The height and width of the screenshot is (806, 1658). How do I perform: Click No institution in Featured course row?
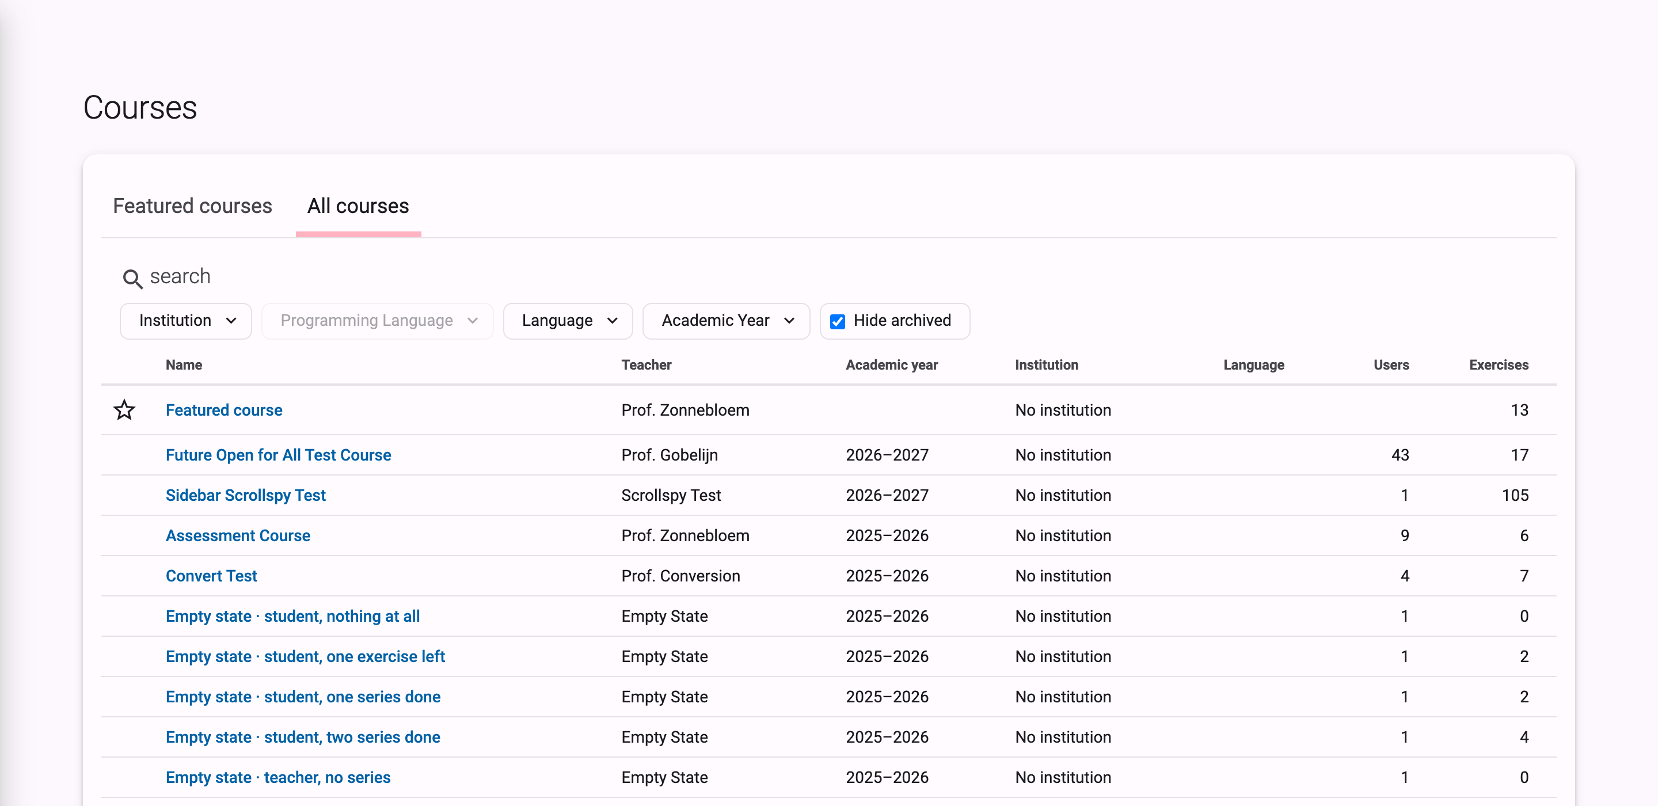(1063, 410)
